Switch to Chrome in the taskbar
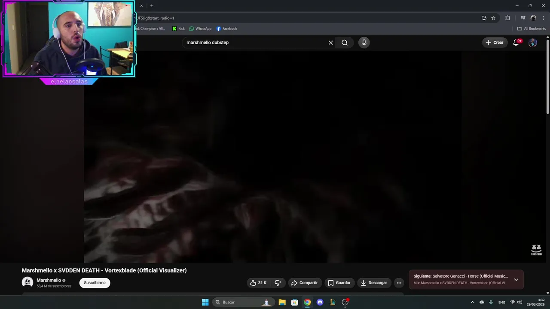Image resolution: width=550 pixels, height=309 pixels. tap(307, 302)
